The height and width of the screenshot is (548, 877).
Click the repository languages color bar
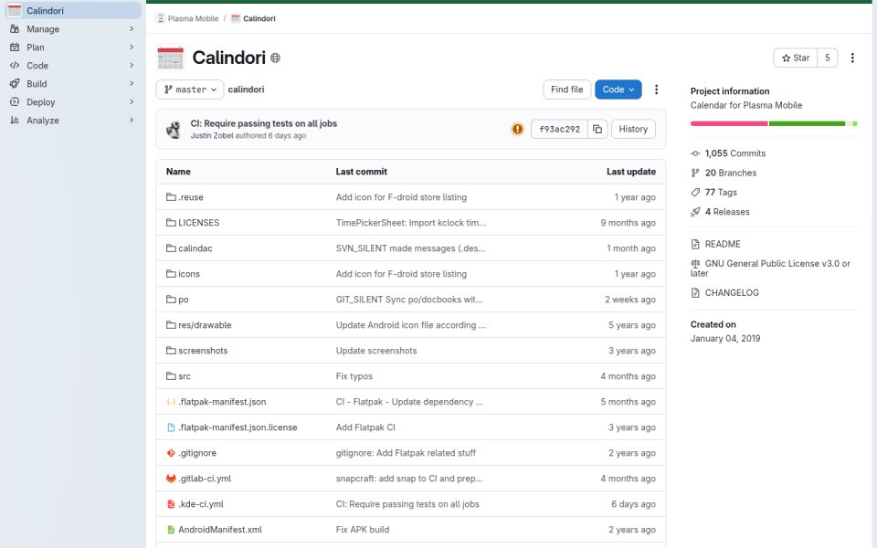coord(774,123)
